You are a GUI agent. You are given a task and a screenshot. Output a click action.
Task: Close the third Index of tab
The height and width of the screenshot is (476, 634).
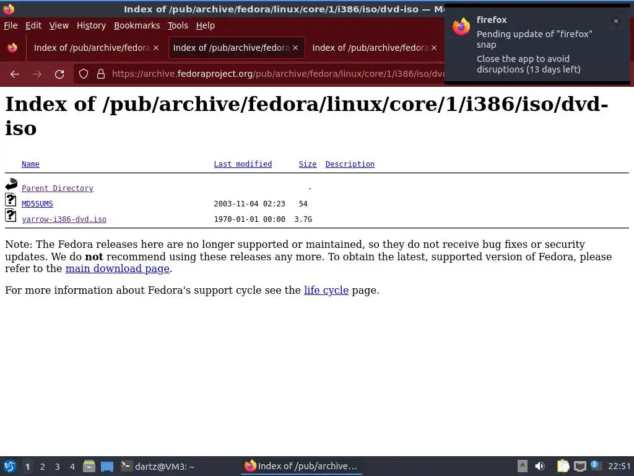(434, 48)
